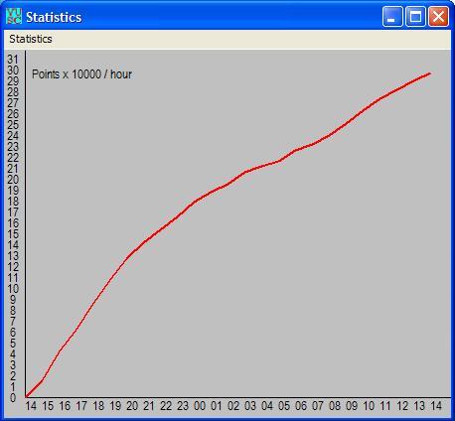Viewport: 455px width, 421px height.
Task: Click the origin of the red curve
Action: tap(27, 396)
